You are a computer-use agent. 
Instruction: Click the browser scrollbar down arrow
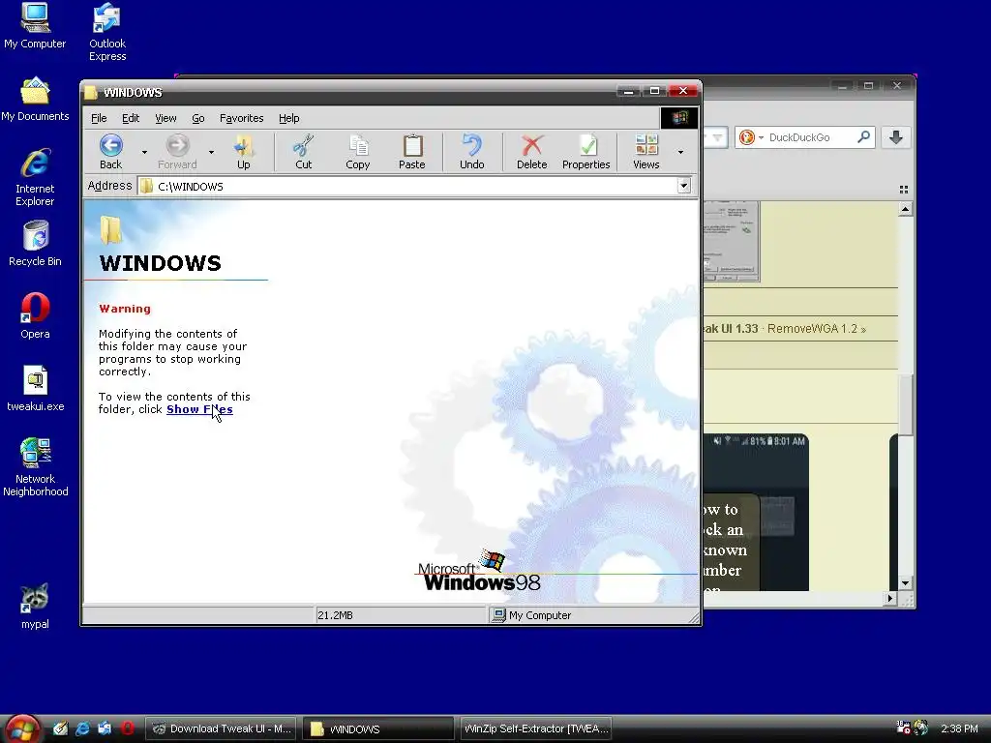coord(905,583)
